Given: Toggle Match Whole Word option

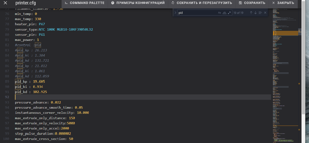Looking at the screenshot, I should pos(224,13).
